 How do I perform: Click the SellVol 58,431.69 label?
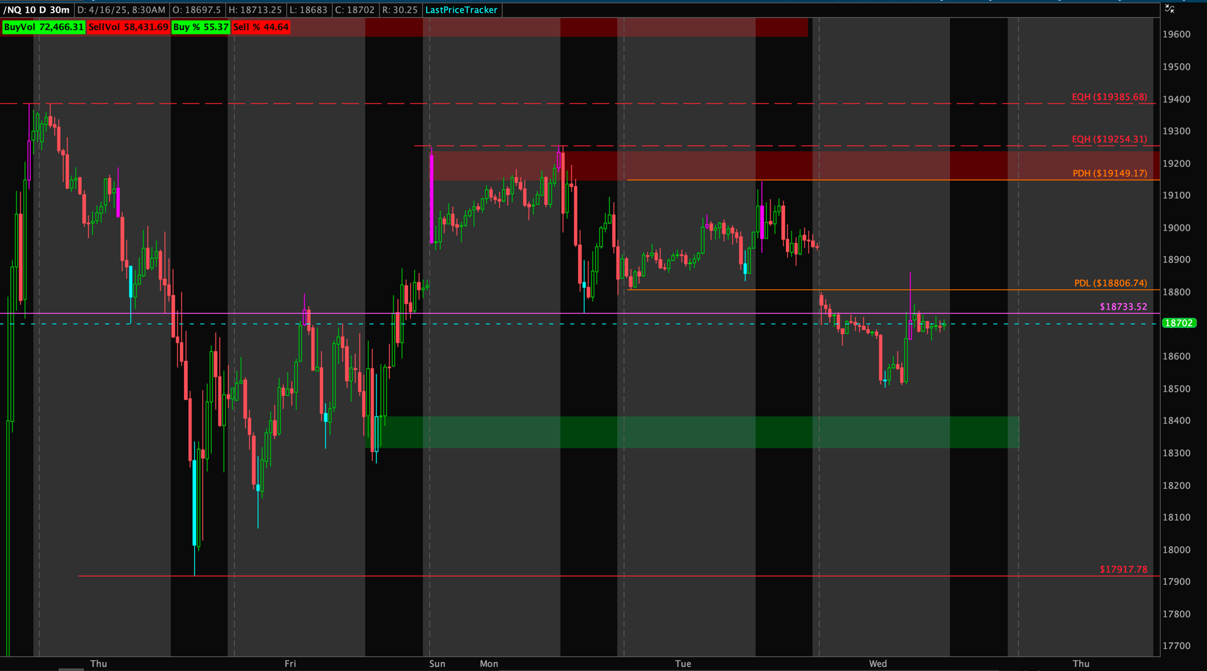tap(128, 27)
